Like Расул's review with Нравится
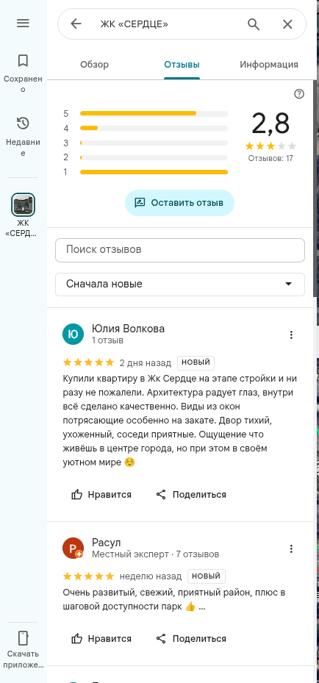319x683 pixels. coord(101,639)
